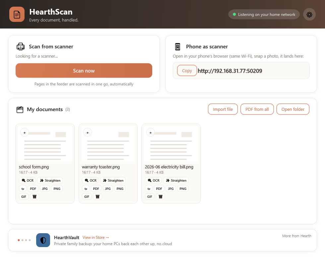The width and height of the screenshot is (325, 258).
Task: Select third carousel dot in promo banner
Action: coord(26,240)
